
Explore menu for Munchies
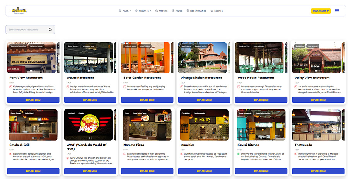tap(204, 171)
